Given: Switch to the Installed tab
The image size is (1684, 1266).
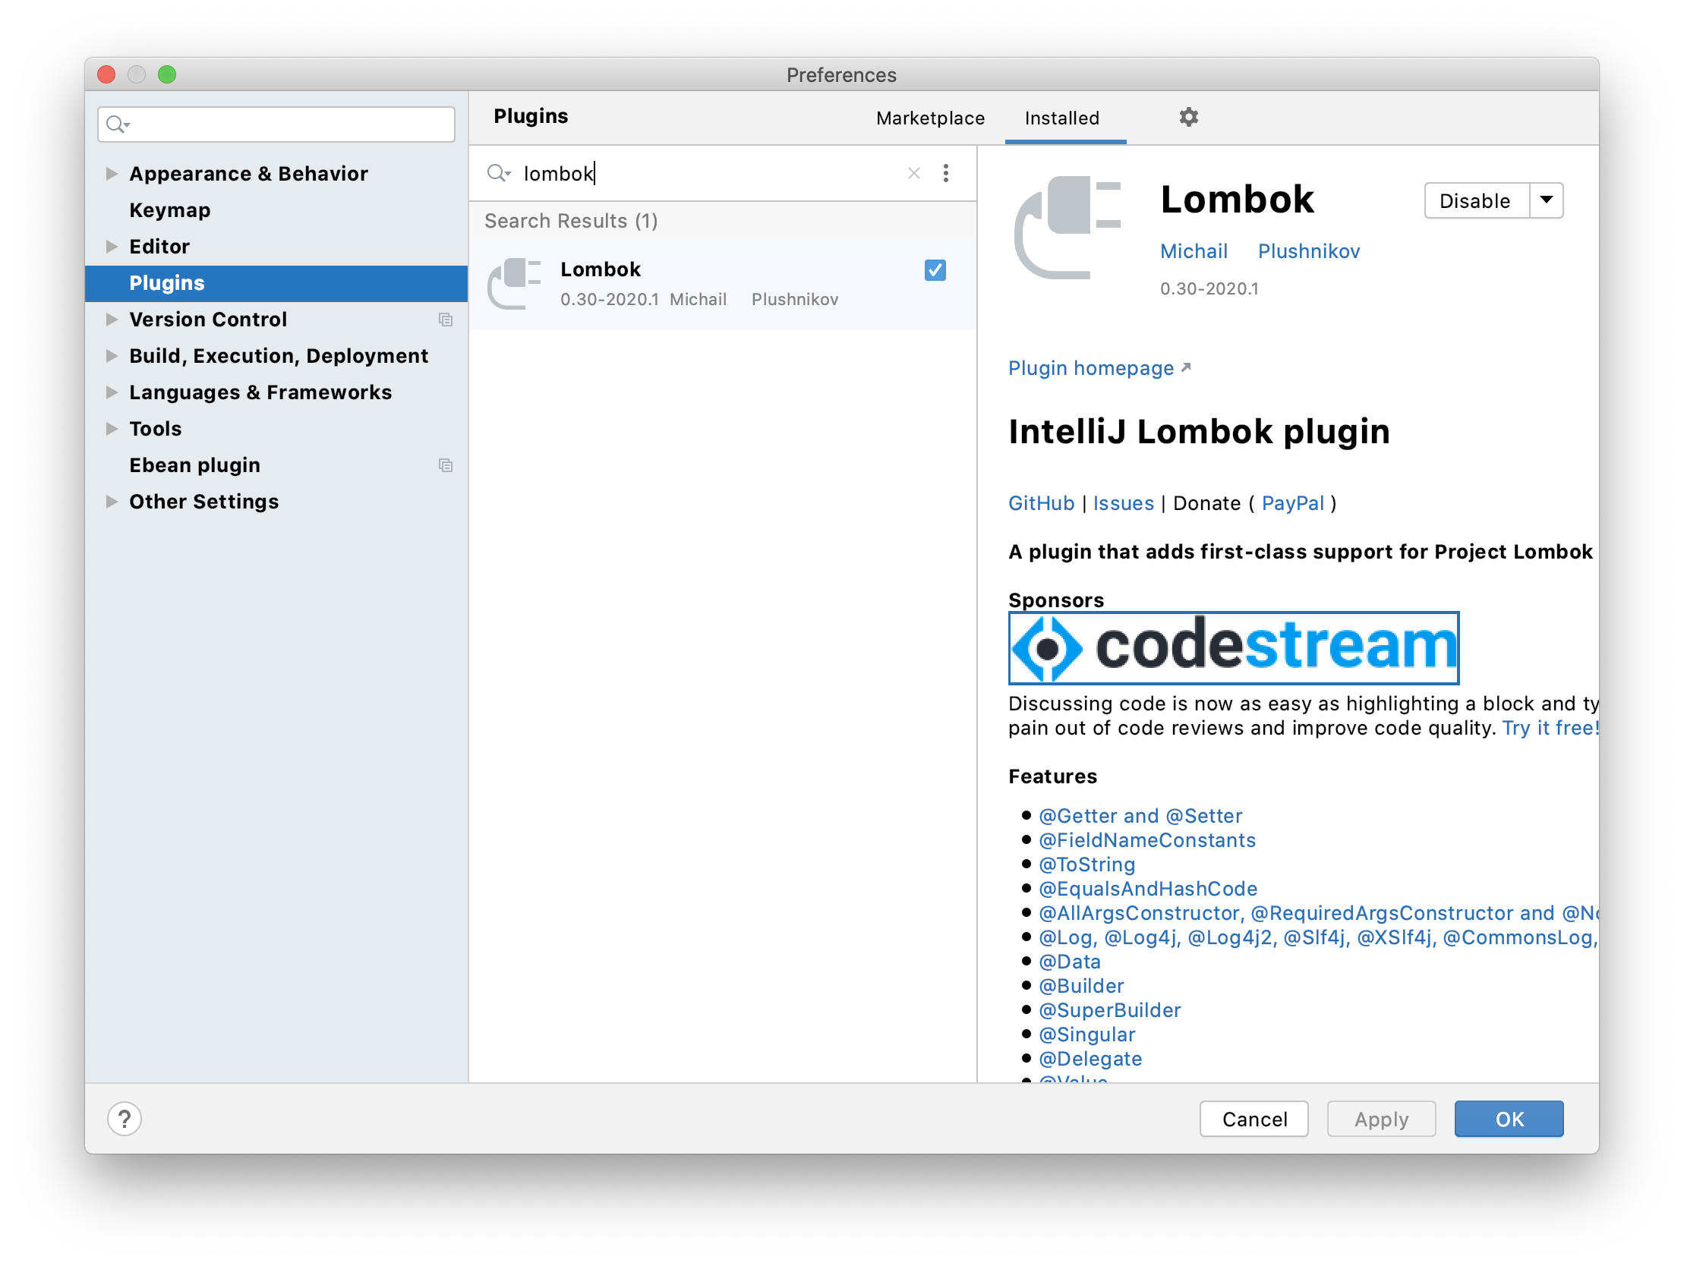Looking at the screenshot, I should 1061,118.
